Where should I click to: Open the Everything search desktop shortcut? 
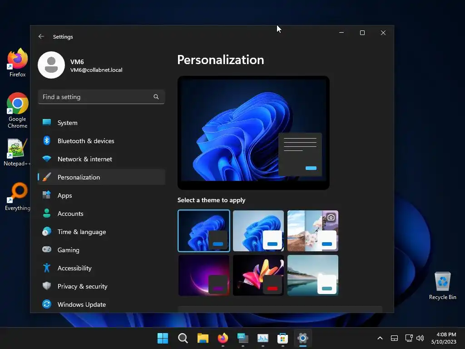pyautogui.click(x=18, y=196)
